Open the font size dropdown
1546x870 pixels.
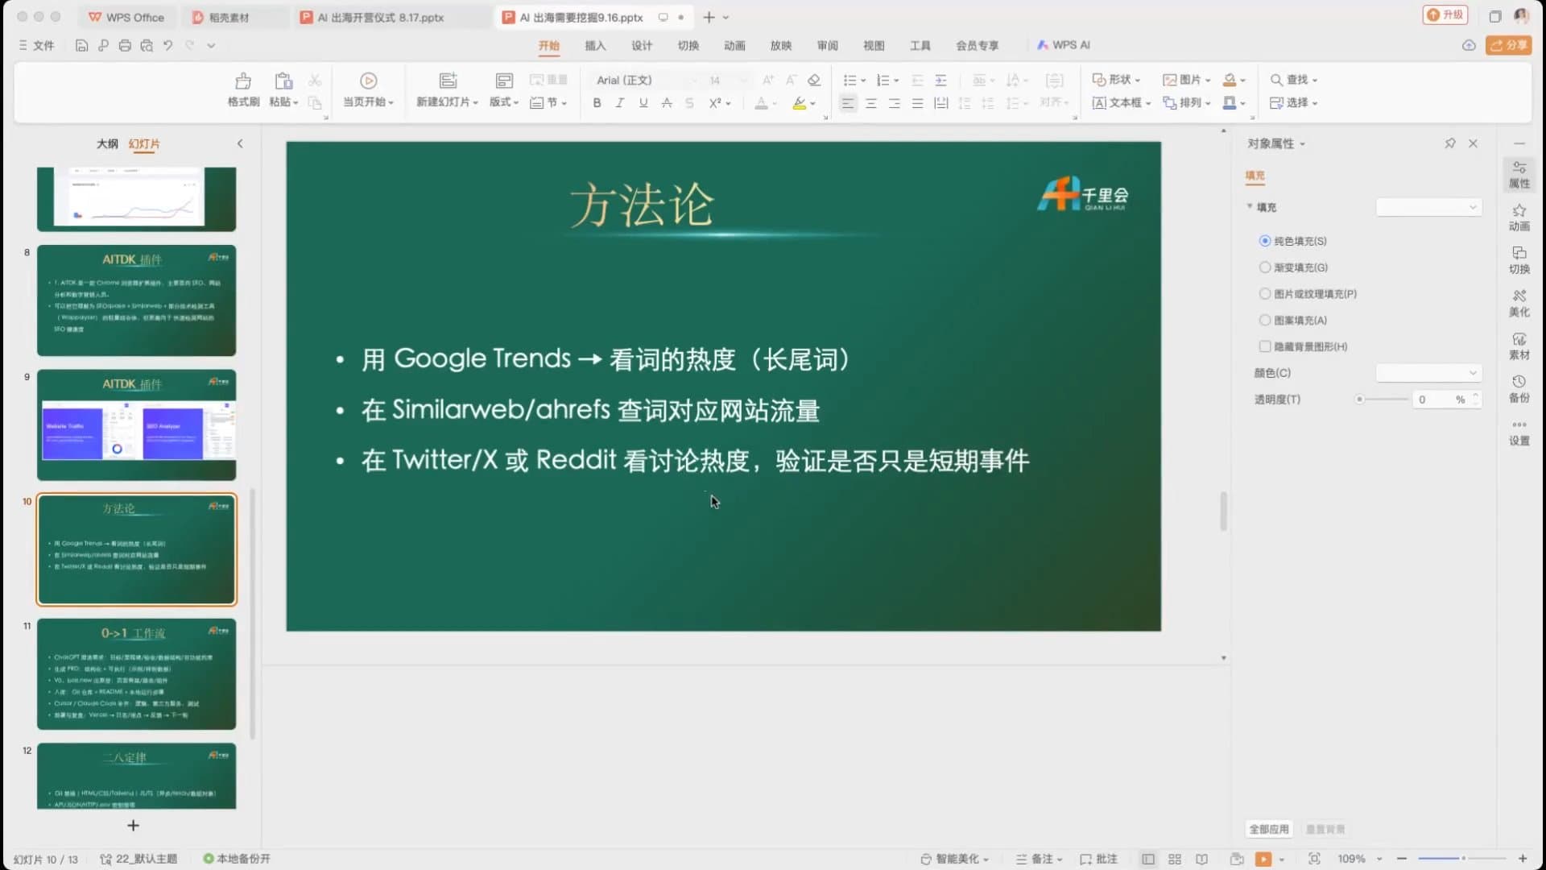coord(742,81)
